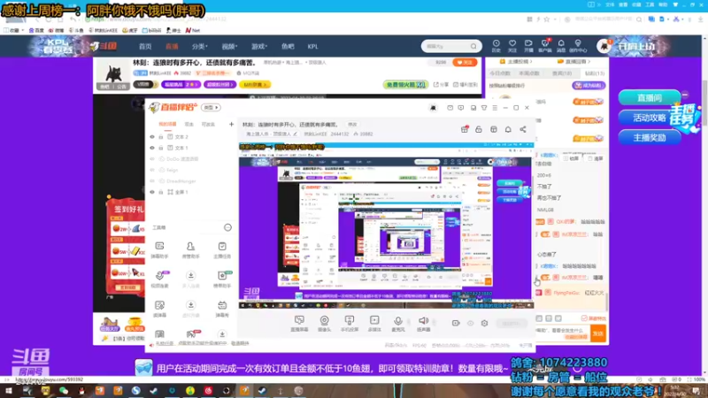708x398 pixels.
Task: Open 消息 message bell on Douyu navbar
Action: tap(561, 46)
